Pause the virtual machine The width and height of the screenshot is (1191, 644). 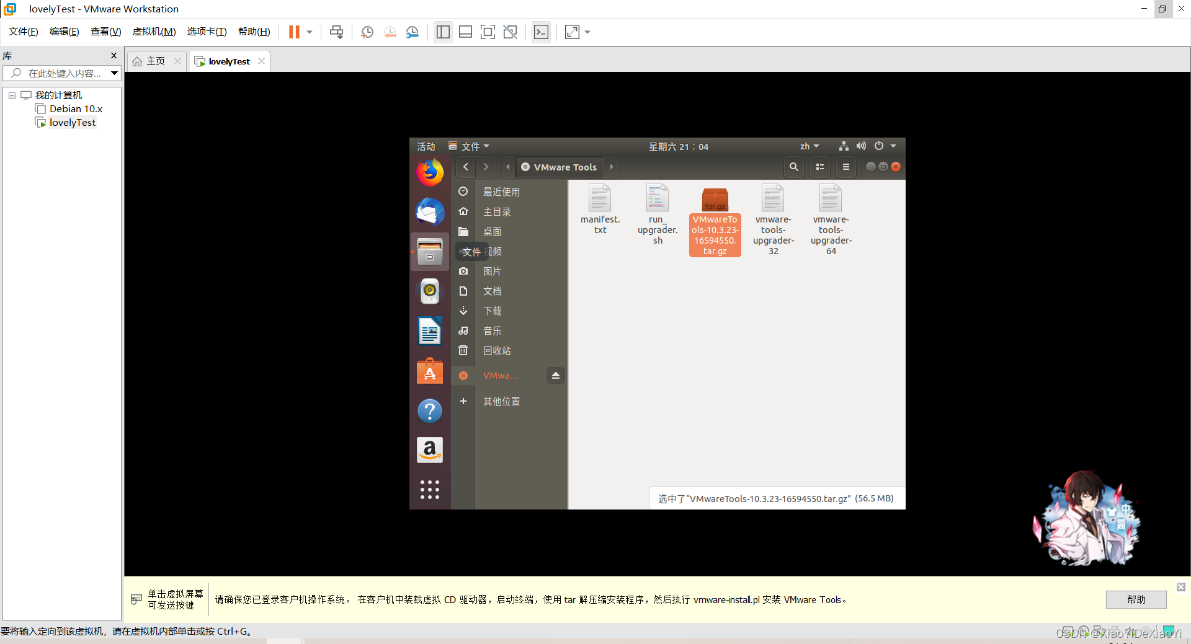coord(294,32)
